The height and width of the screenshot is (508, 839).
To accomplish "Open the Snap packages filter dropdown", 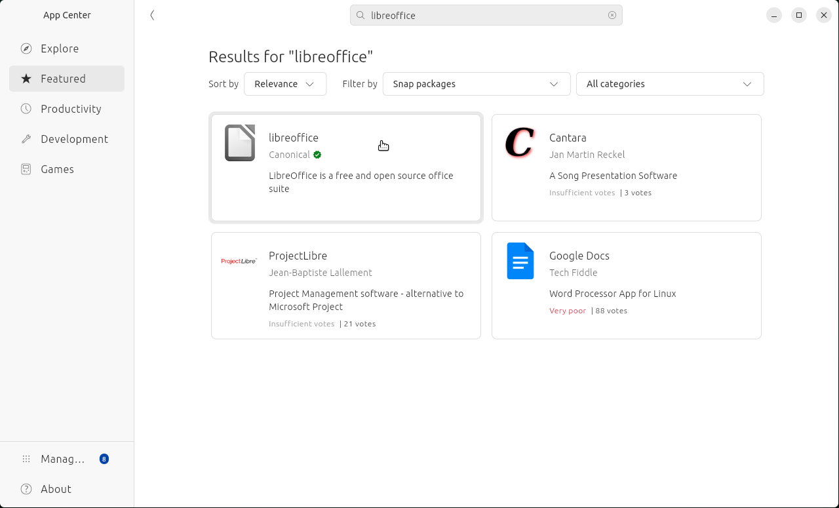I will (x=477, y=84).
